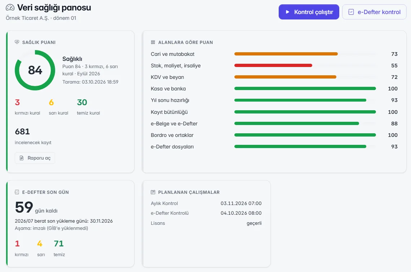Screen dimensions: 411x272
Task: Click the heartbeat icon next to Sağlık Puanı
Action: tap(17, 42)
